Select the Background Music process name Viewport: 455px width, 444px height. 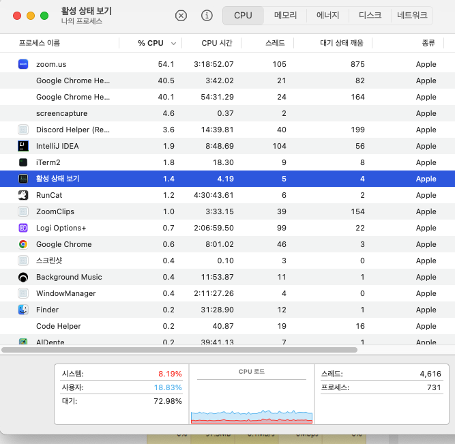[69, 277]
